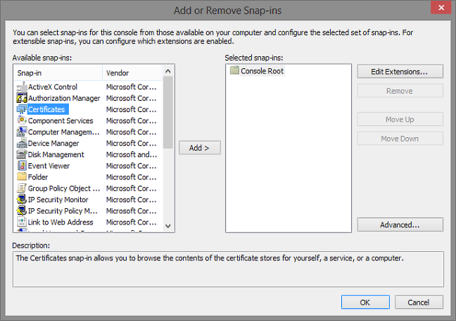456x321 pixels.
Task: Select the Folder snap-in entry
Action: [38, 177]
